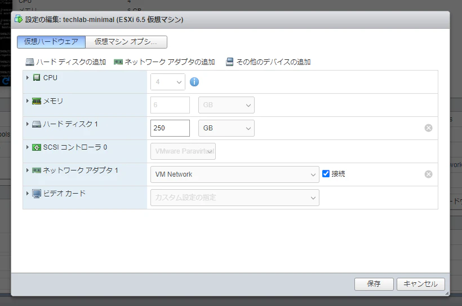Viewport: 462px width, 306px height.
Task: Click the ハード ディスク 1 label
Action: pyautogui.click(x=70, y=124)
